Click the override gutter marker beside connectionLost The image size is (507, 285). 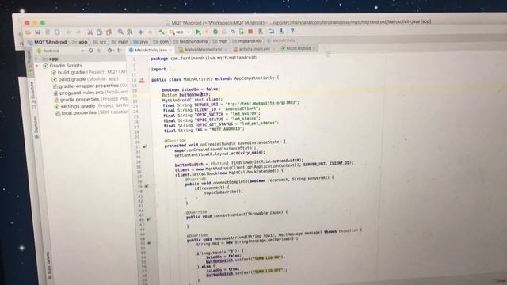click(148, 219)
